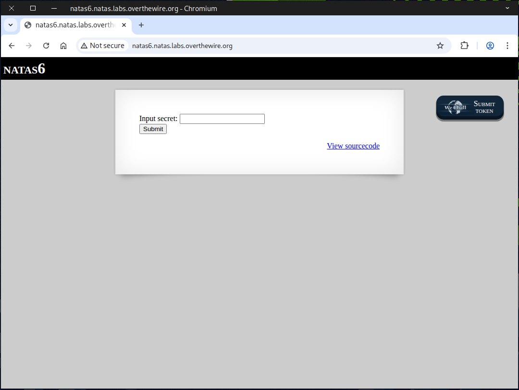The width and height of the screenshot is (519, 390).
Task: Go to the browser home page
Action: (x=63, y=46)
